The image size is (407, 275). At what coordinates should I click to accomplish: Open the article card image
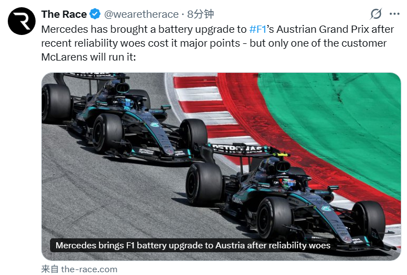pos(221,166)
